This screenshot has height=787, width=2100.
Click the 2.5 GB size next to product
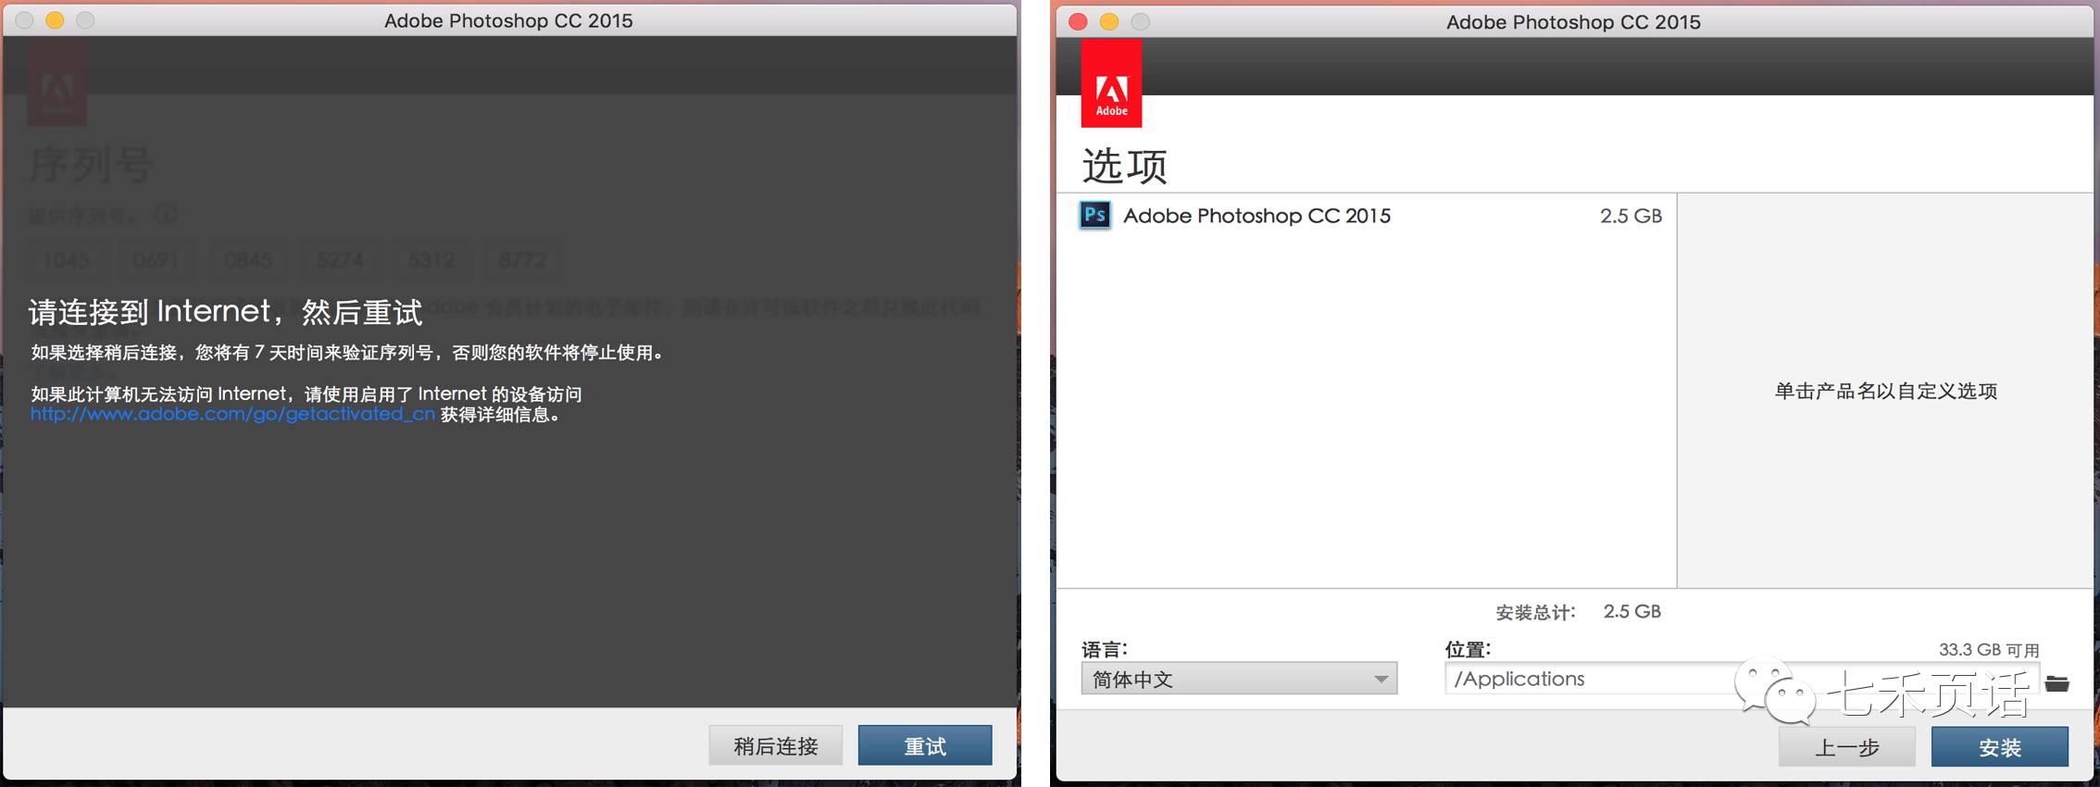pyautogui.click(x=1631, y=216)
